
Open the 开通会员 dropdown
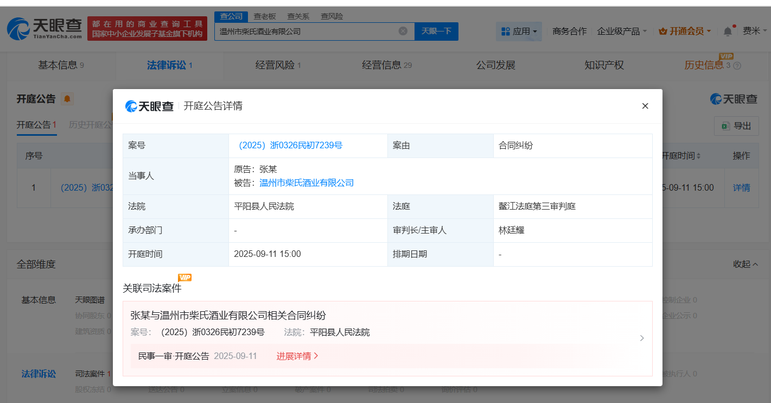point(684,31)
